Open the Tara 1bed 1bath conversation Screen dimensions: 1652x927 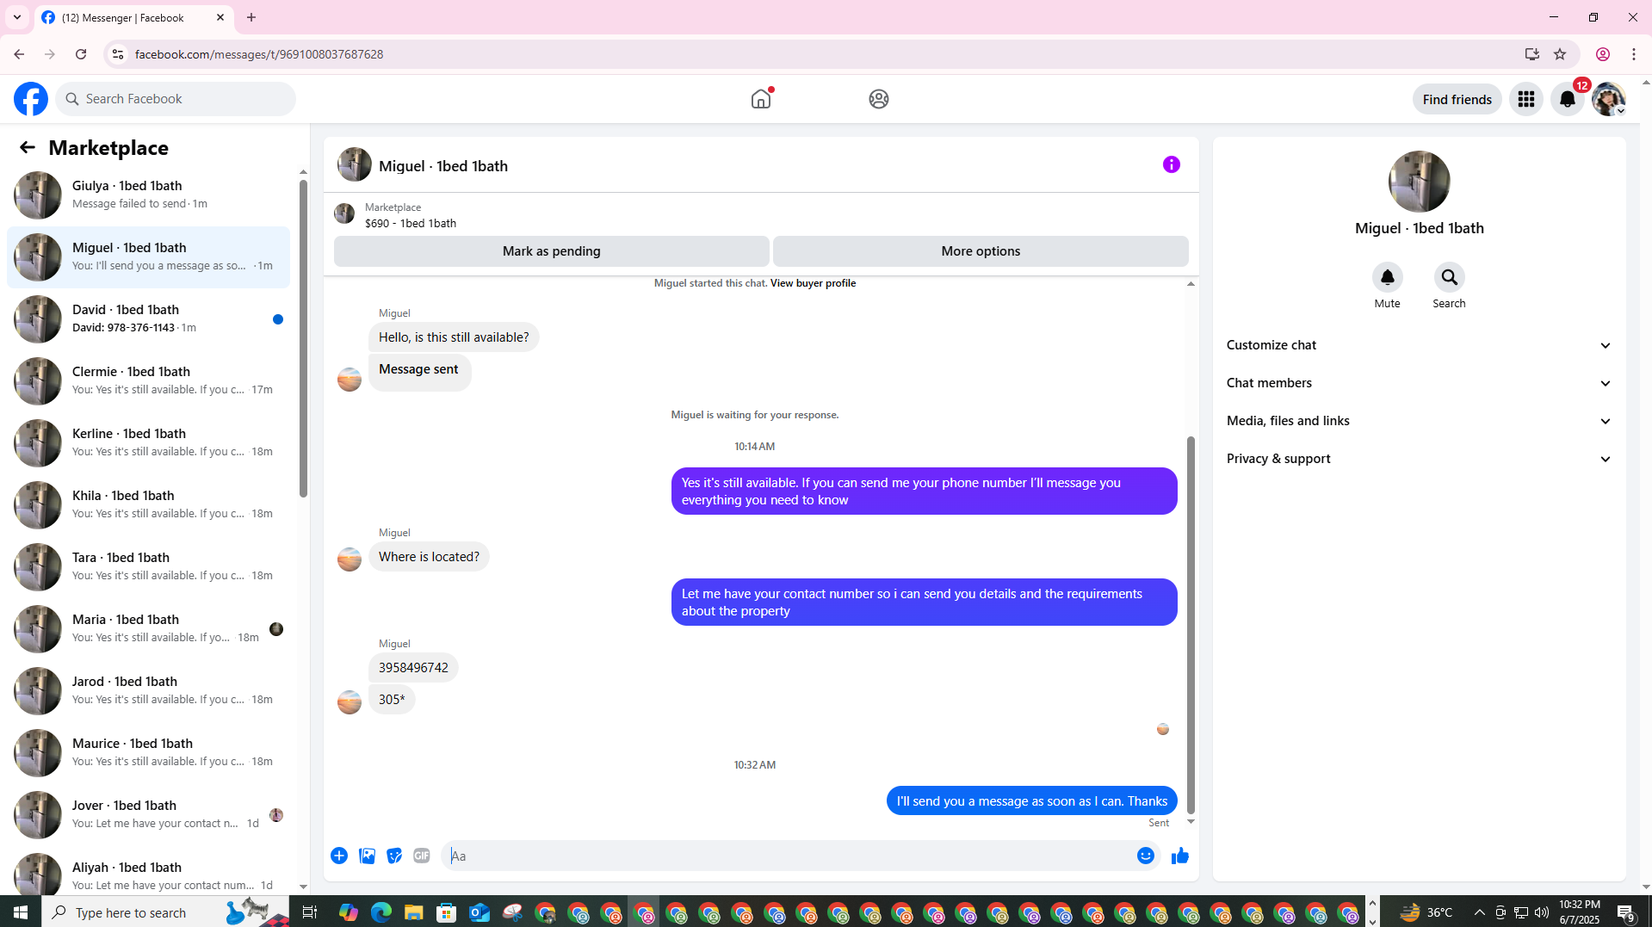pyautogui.click(x=149, y=566)
